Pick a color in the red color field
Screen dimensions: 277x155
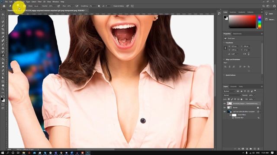242,22
